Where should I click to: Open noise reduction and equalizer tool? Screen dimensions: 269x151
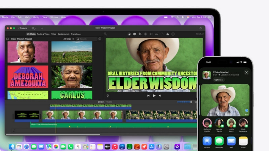[156, 34]
